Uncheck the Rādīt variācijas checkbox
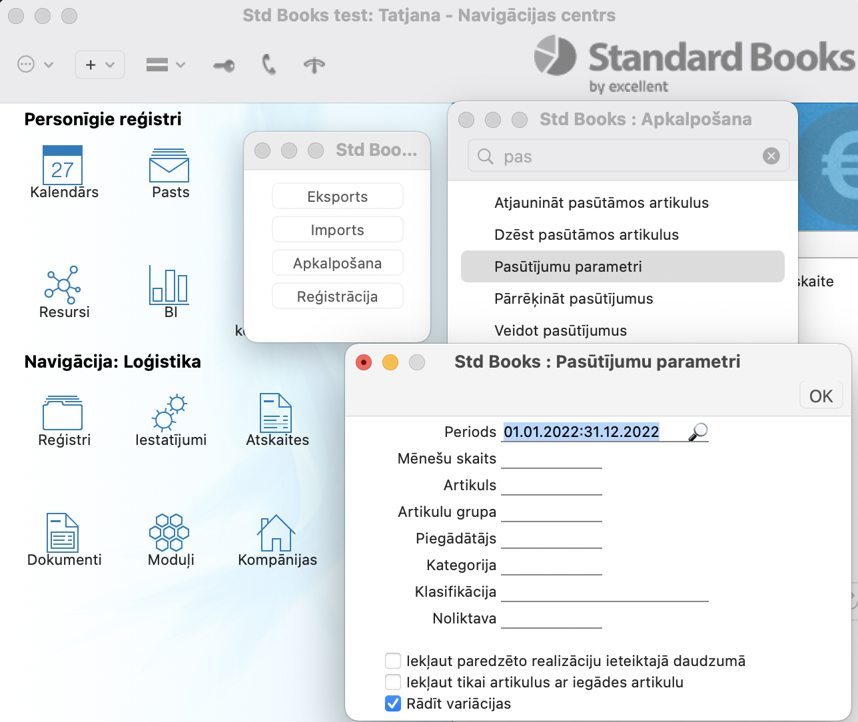This screenshot has height=722, width=858. 393,703
